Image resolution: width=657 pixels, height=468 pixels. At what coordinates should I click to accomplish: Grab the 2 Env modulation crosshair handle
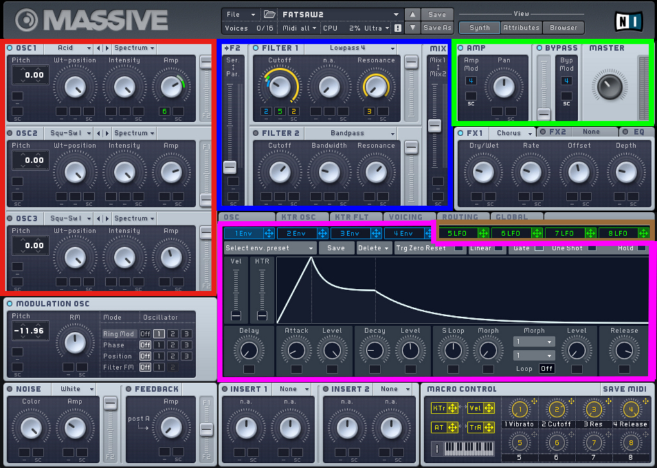(322, 234)
